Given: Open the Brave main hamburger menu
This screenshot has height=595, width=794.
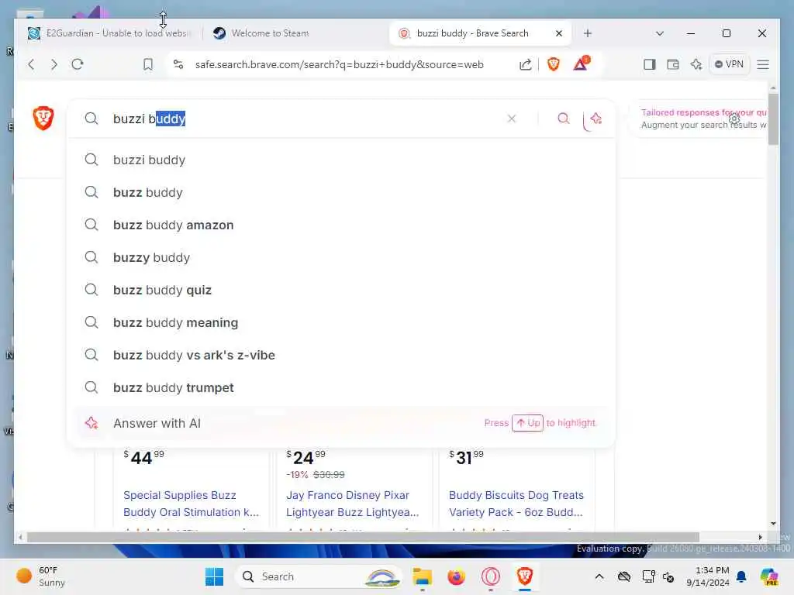Looking at the screenshot, I should (763, 64).
